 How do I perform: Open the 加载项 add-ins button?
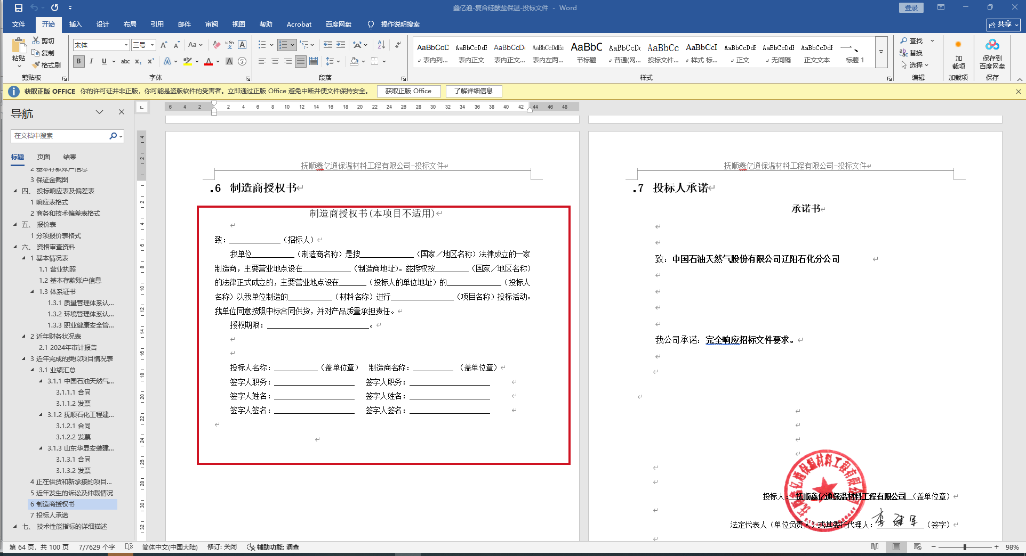958,55
